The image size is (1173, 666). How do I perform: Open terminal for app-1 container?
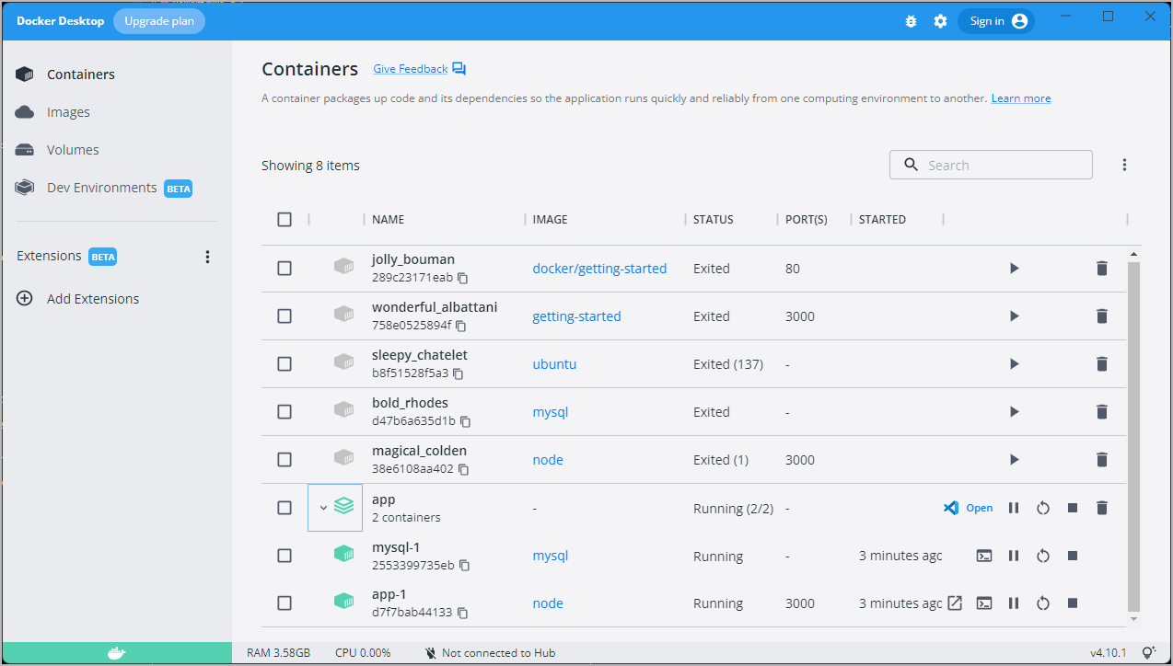(984, 603)
